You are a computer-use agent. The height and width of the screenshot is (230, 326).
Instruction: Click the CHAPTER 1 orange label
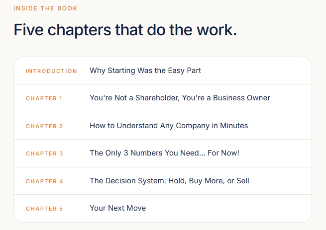(x=44, y=98)
